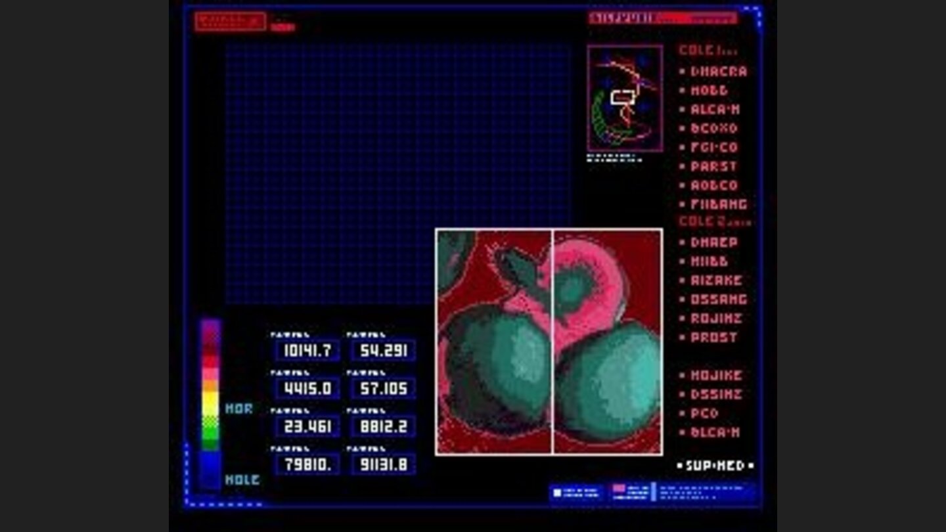Select the 57.105 readout box
The height and width of the screenshot is (532, 946).
click(383, 389)
